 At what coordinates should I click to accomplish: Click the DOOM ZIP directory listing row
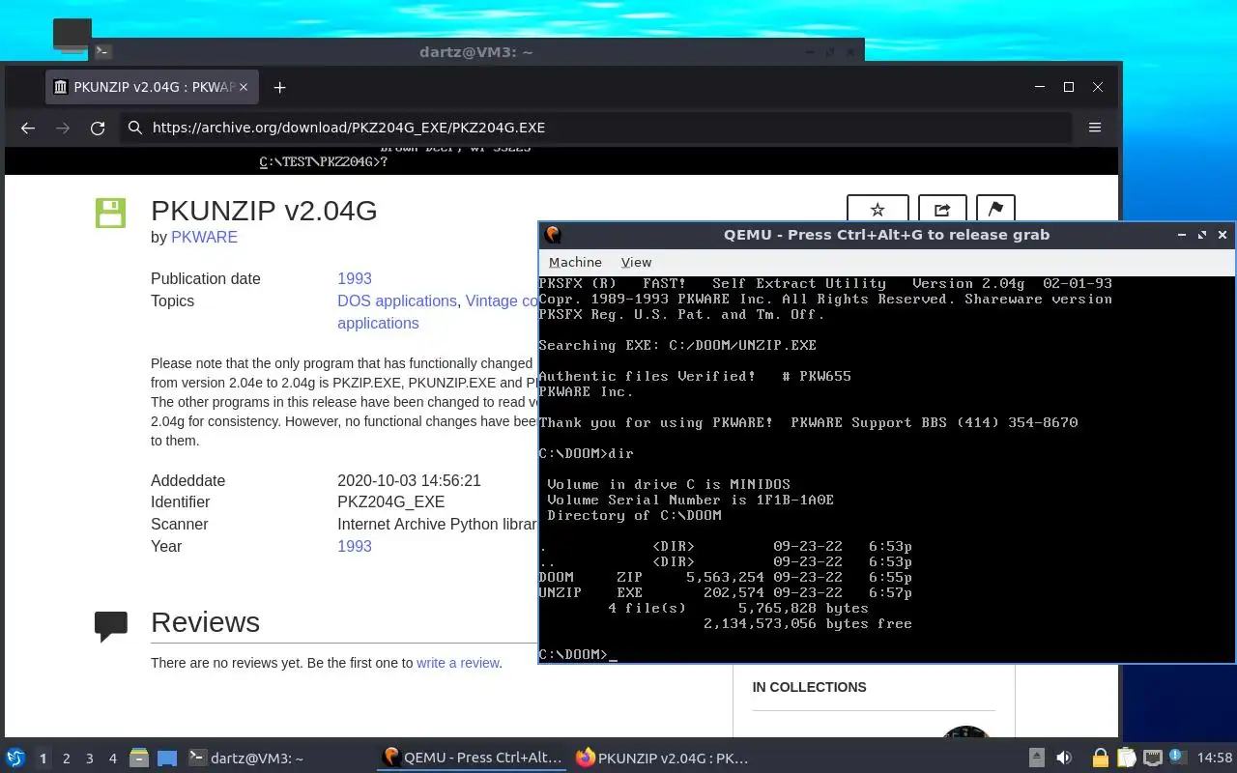click(725, 577)
